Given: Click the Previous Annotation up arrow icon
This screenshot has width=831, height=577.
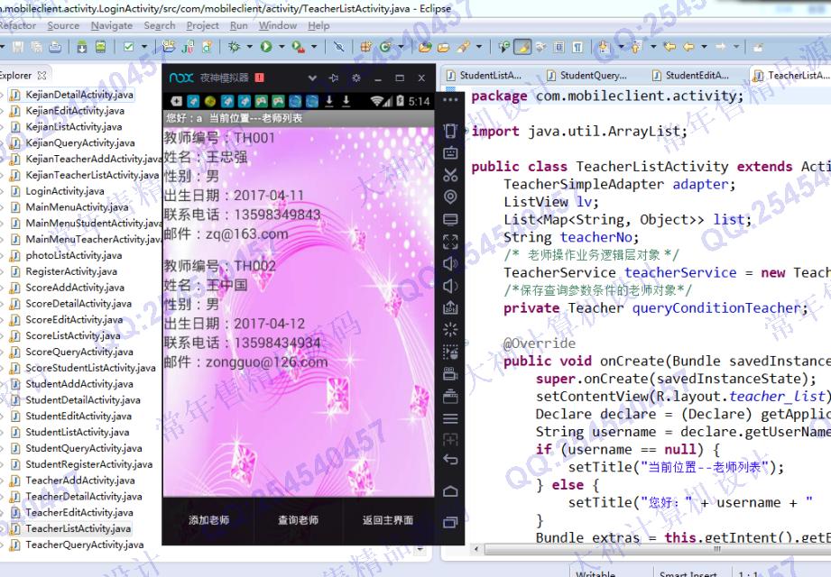Looking at the screenshot, I should click(636, 47).
